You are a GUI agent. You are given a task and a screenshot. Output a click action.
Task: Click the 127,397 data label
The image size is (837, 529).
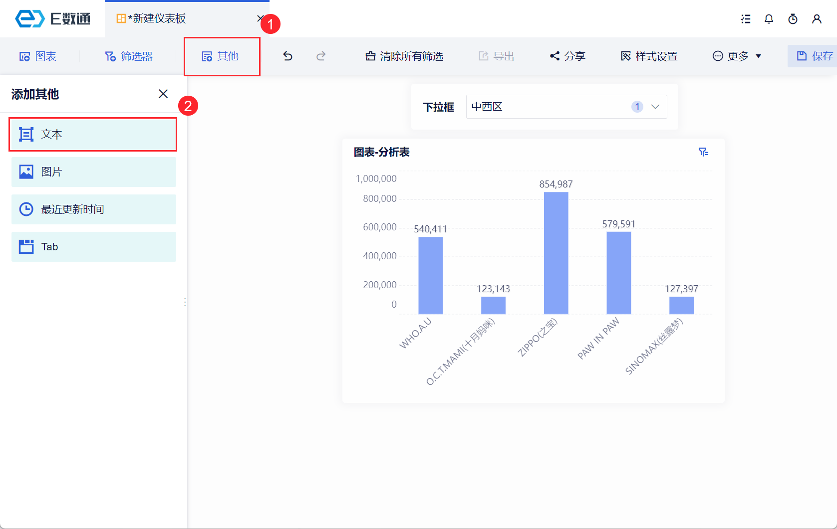[x=682, y=289]
